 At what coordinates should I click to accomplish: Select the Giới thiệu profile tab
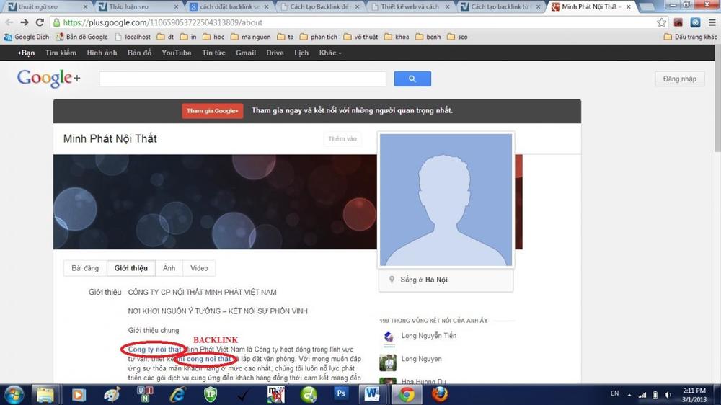pos(131,268)
